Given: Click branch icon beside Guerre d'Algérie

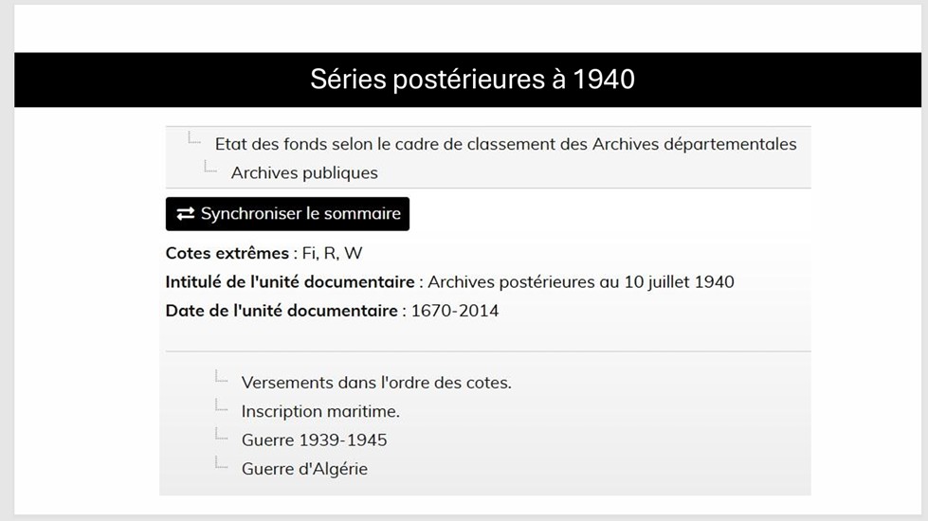Looking at the screenshot, I should pyautogui.click(x=221, y=462).
